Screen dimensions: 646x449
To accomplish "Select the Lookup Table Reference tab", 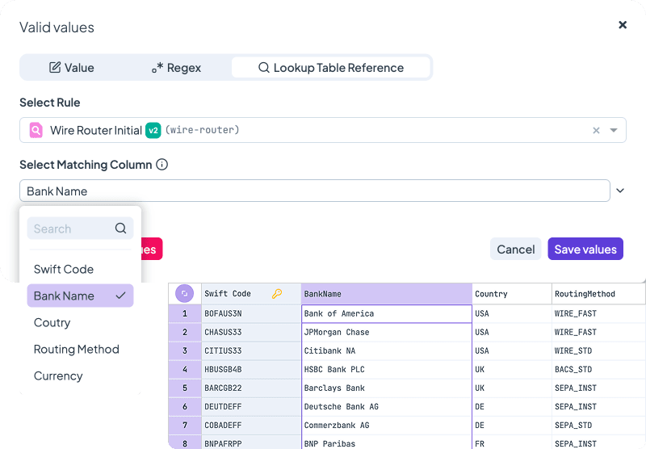I will click(330, 68).
